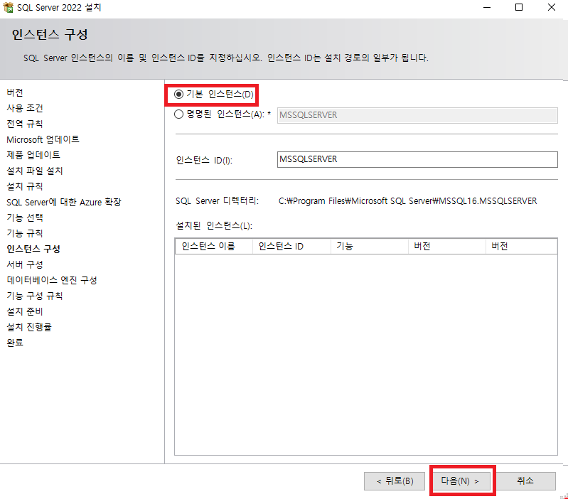Click the 기능 column header
This screenshot has width=568, height=499.
pos(370,246)
